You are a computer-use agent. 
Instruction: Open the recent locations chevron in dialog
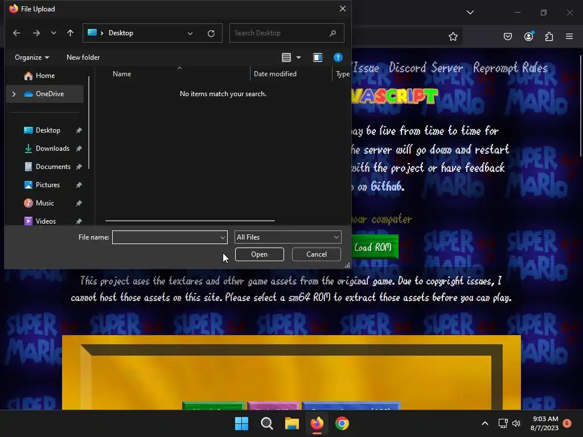[54, 33]
